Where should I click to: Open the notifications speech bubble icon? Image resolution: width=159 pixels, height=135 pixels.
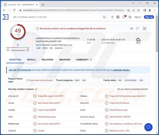[124, 17]
